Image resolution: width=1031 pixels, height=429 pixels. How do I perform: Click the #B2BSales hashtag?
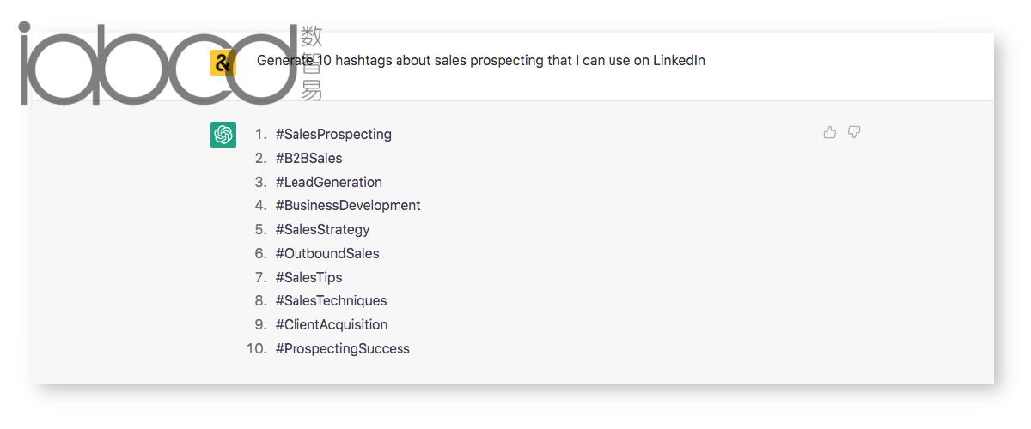pos(308,158)
